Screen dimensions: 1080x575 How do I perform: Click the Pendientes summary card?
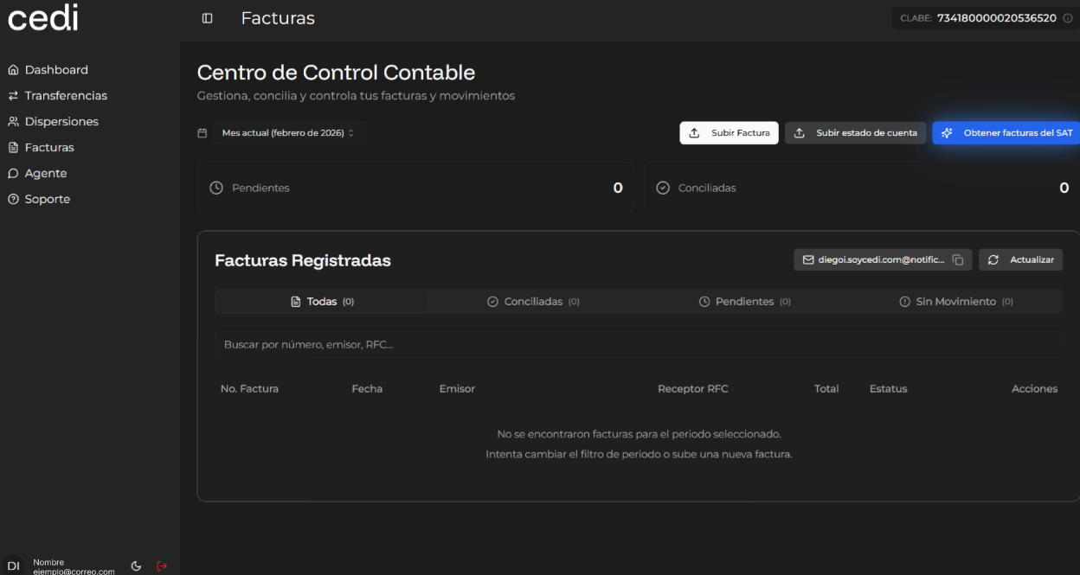click(416, 188)
